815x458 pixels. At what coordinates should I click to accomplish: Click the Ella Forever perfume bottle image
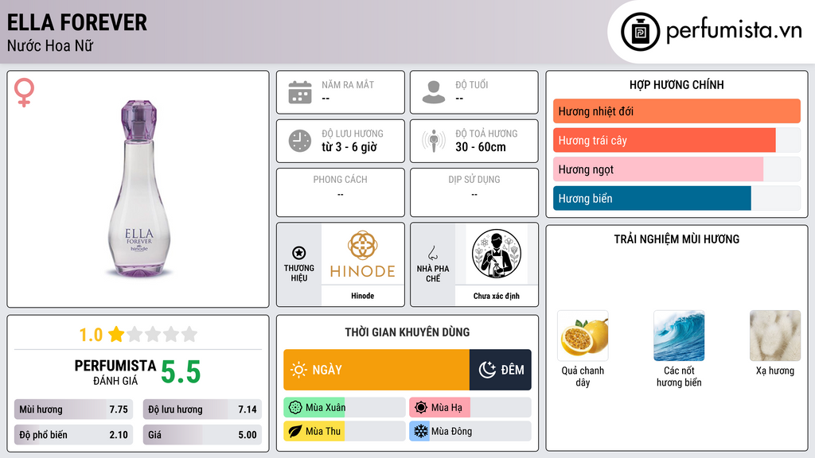coord(138,188)
